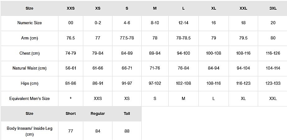This screenshot has width=287, height=140.
Task: Click the XXS size column header
Action: (71, 8)
